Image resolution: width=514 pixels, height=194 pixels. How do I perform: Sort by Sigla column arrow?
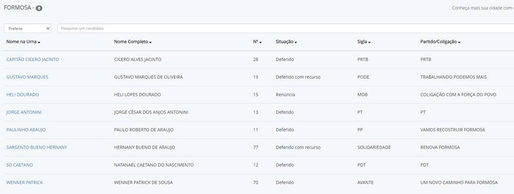[x=370, y=42]
